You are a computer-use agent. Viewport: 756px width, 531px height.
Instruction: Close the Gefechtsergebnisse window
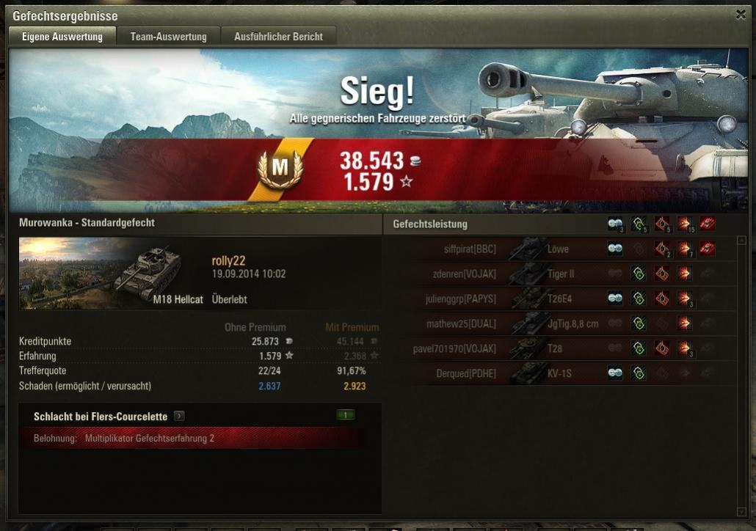[x=741, y=15]
